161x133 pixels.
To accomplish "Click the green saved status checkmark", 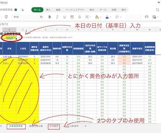I will (16, 10).
